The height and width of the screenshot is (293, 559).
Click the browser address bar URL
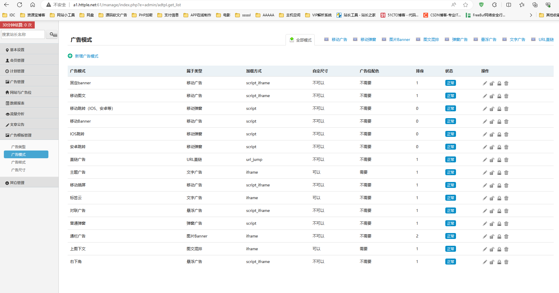(x=127, y=5)
